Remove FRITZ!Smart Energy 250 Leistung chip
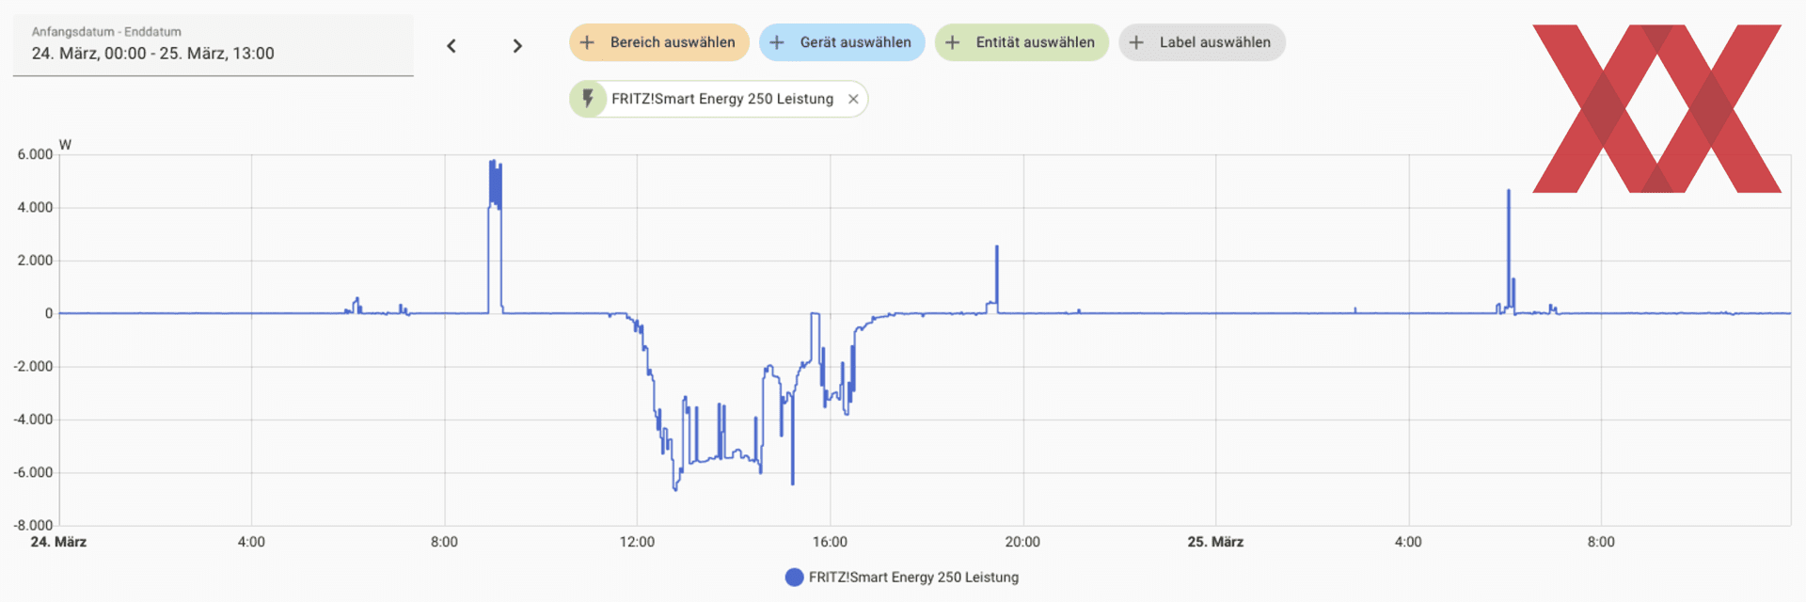1806x602 pixels. [x=853, y=99]
